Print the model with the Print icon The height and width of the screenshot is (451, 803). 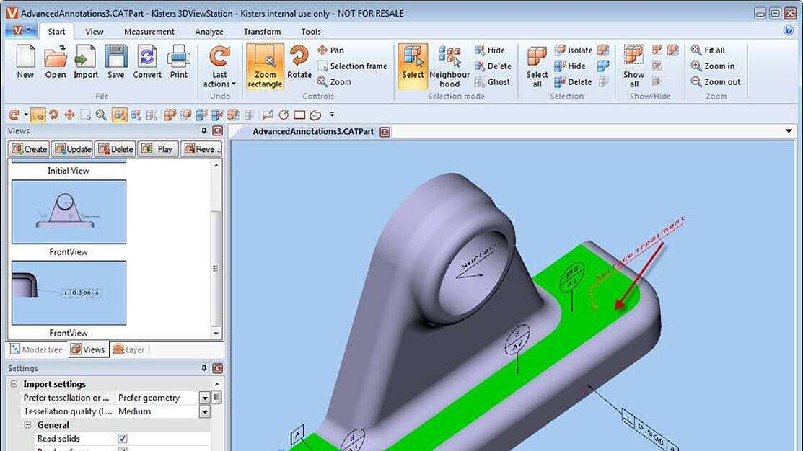point(178,62)
